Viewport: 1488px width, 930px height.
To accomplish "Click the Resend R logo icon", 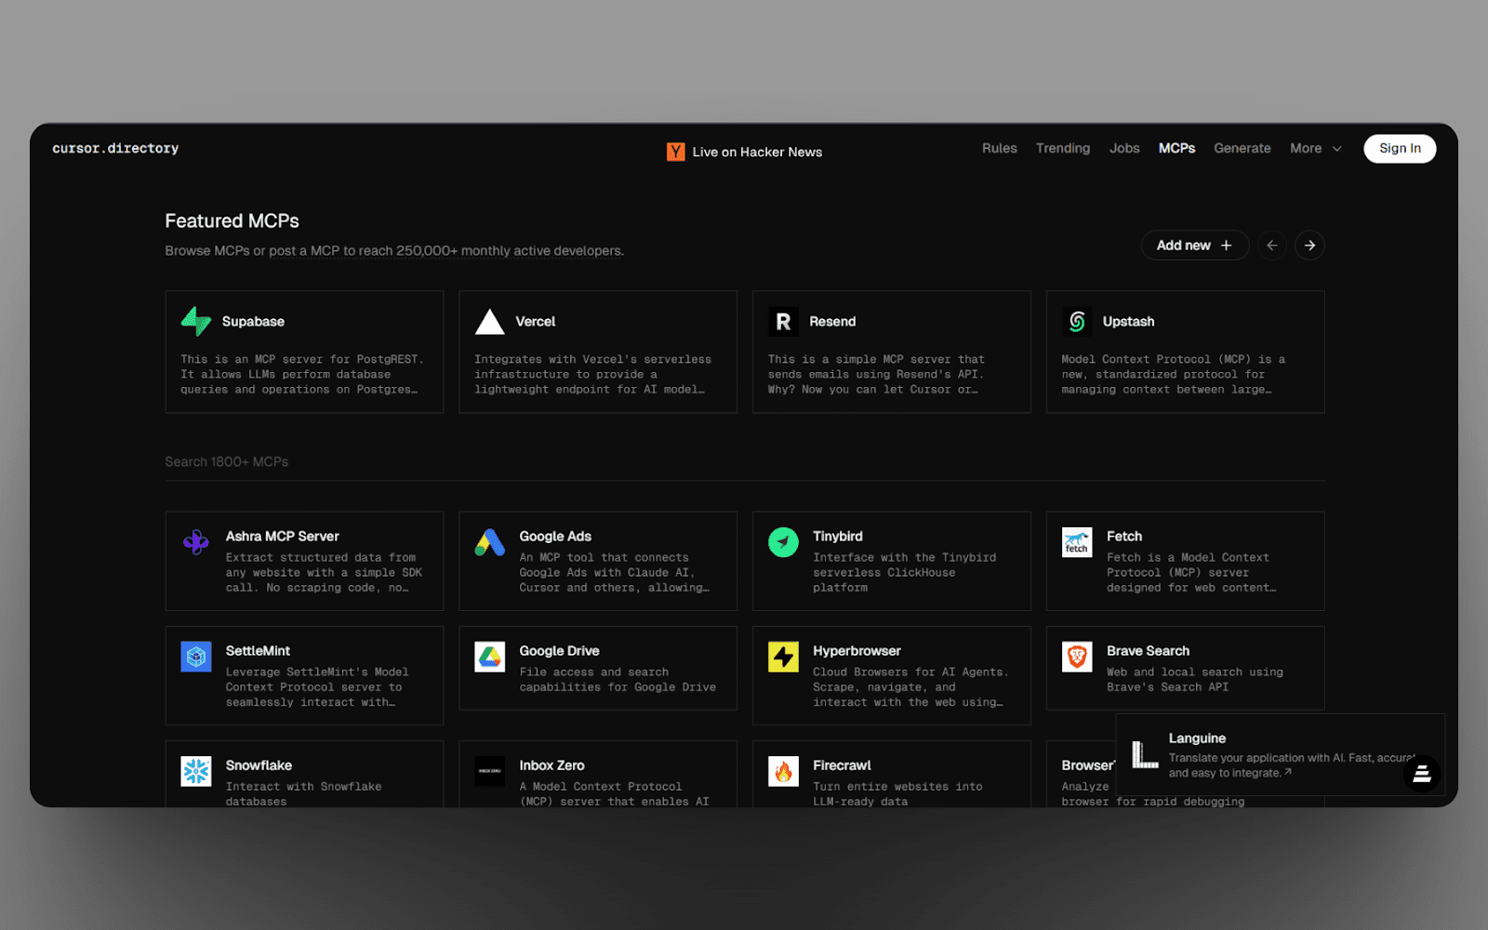I will (783, 322).
